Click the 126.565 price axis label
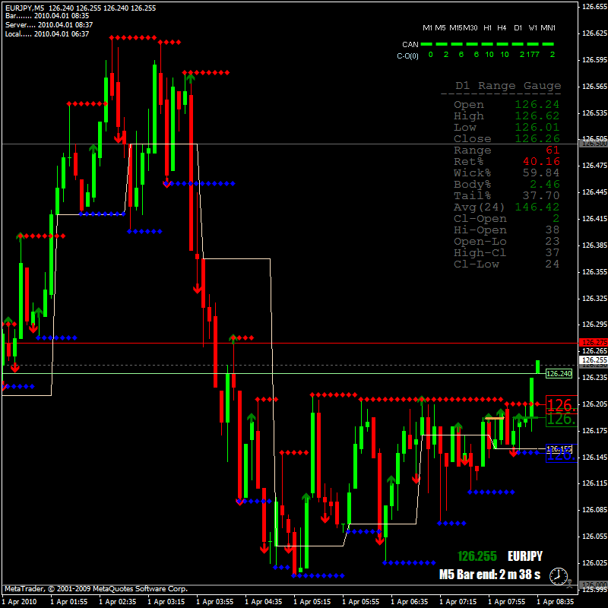The image size is (608, 608). point(595,87)
